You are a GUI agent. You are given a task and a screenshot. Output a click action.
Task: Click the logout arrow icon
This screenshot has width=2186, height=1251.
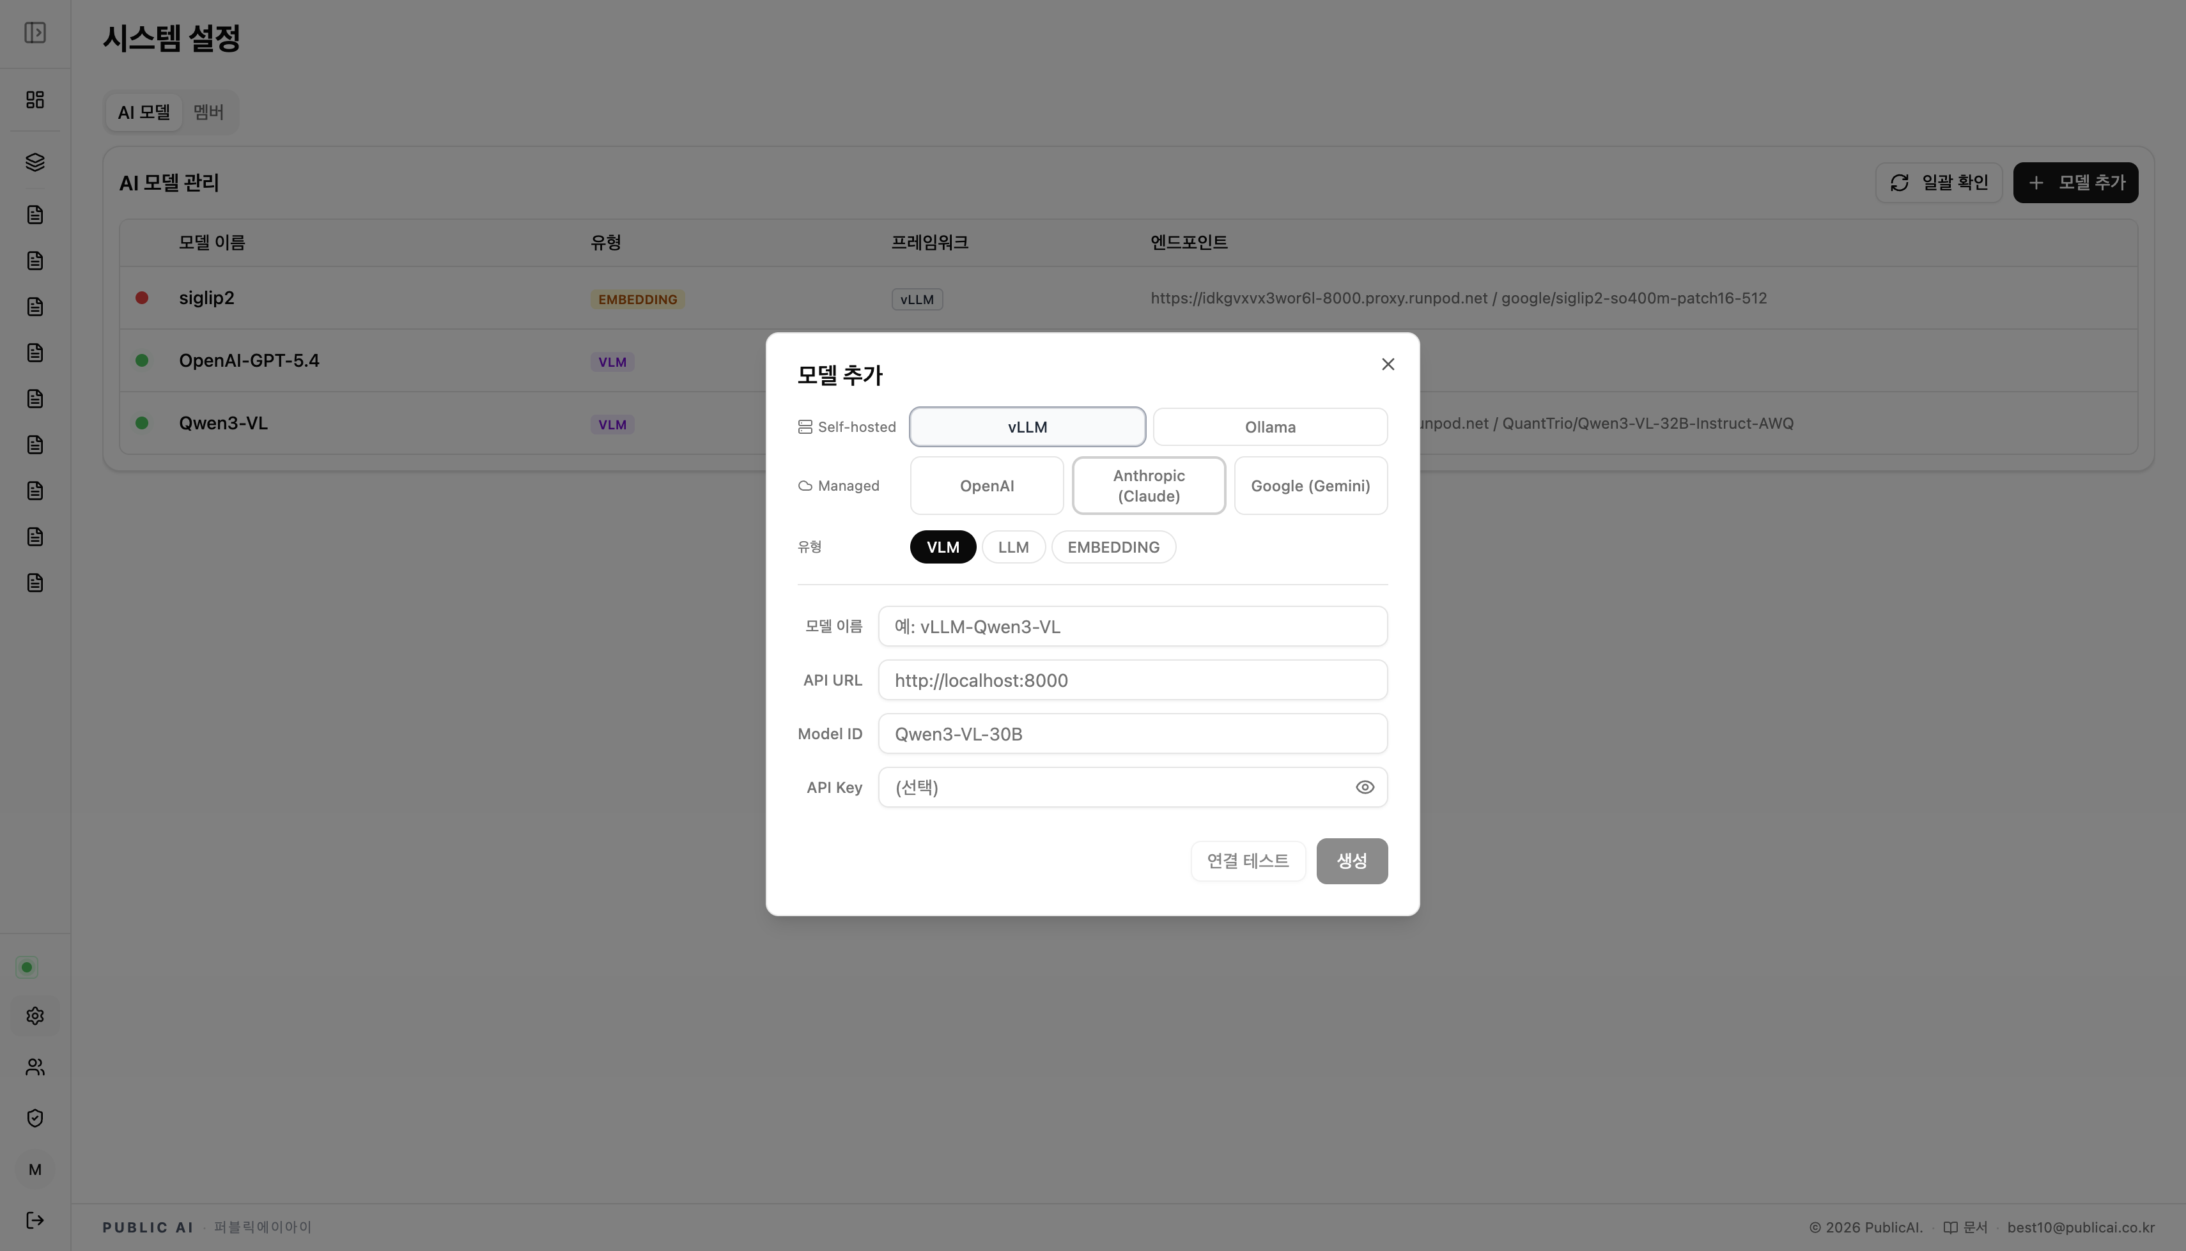click(x=35, y=1220)
